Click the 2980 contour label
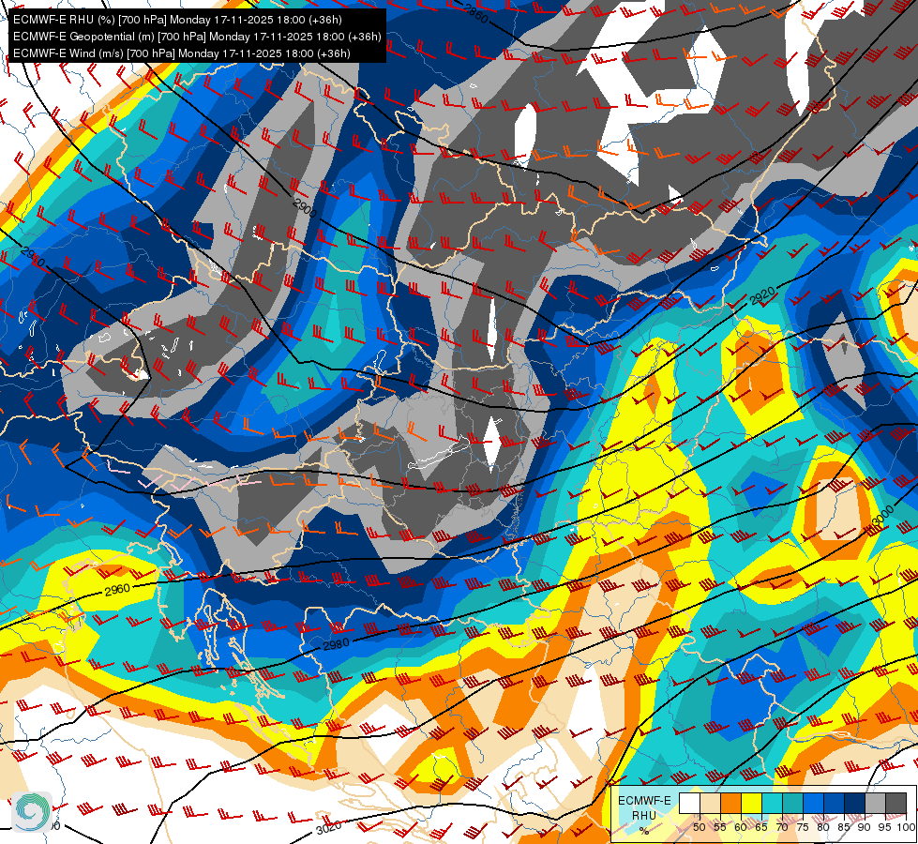This screenshot has width=918, height=844. [x=336, y=644]
